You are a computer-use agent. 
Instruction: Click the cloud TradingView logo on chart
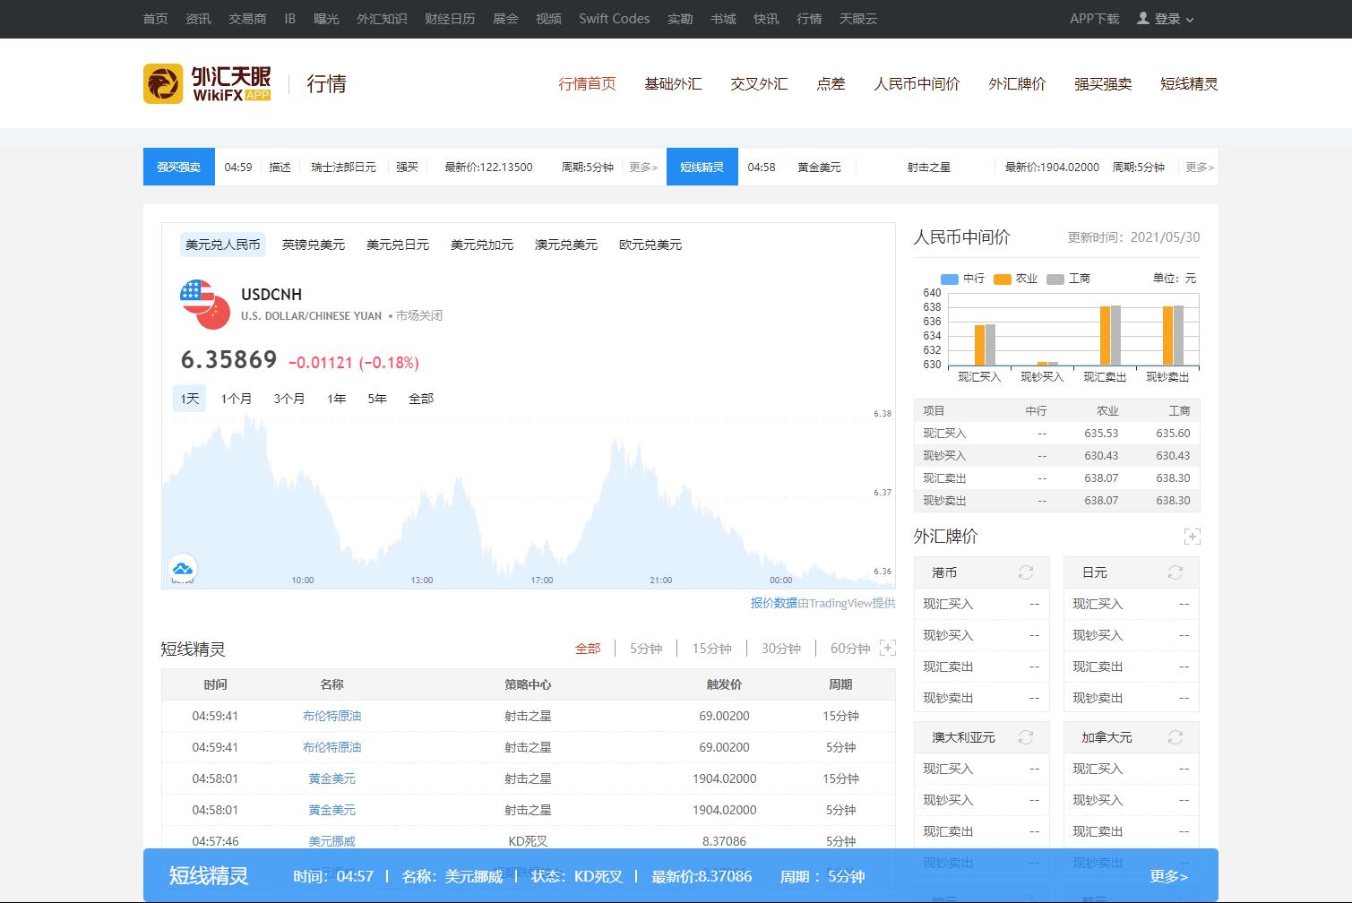(x=183, y=568)
